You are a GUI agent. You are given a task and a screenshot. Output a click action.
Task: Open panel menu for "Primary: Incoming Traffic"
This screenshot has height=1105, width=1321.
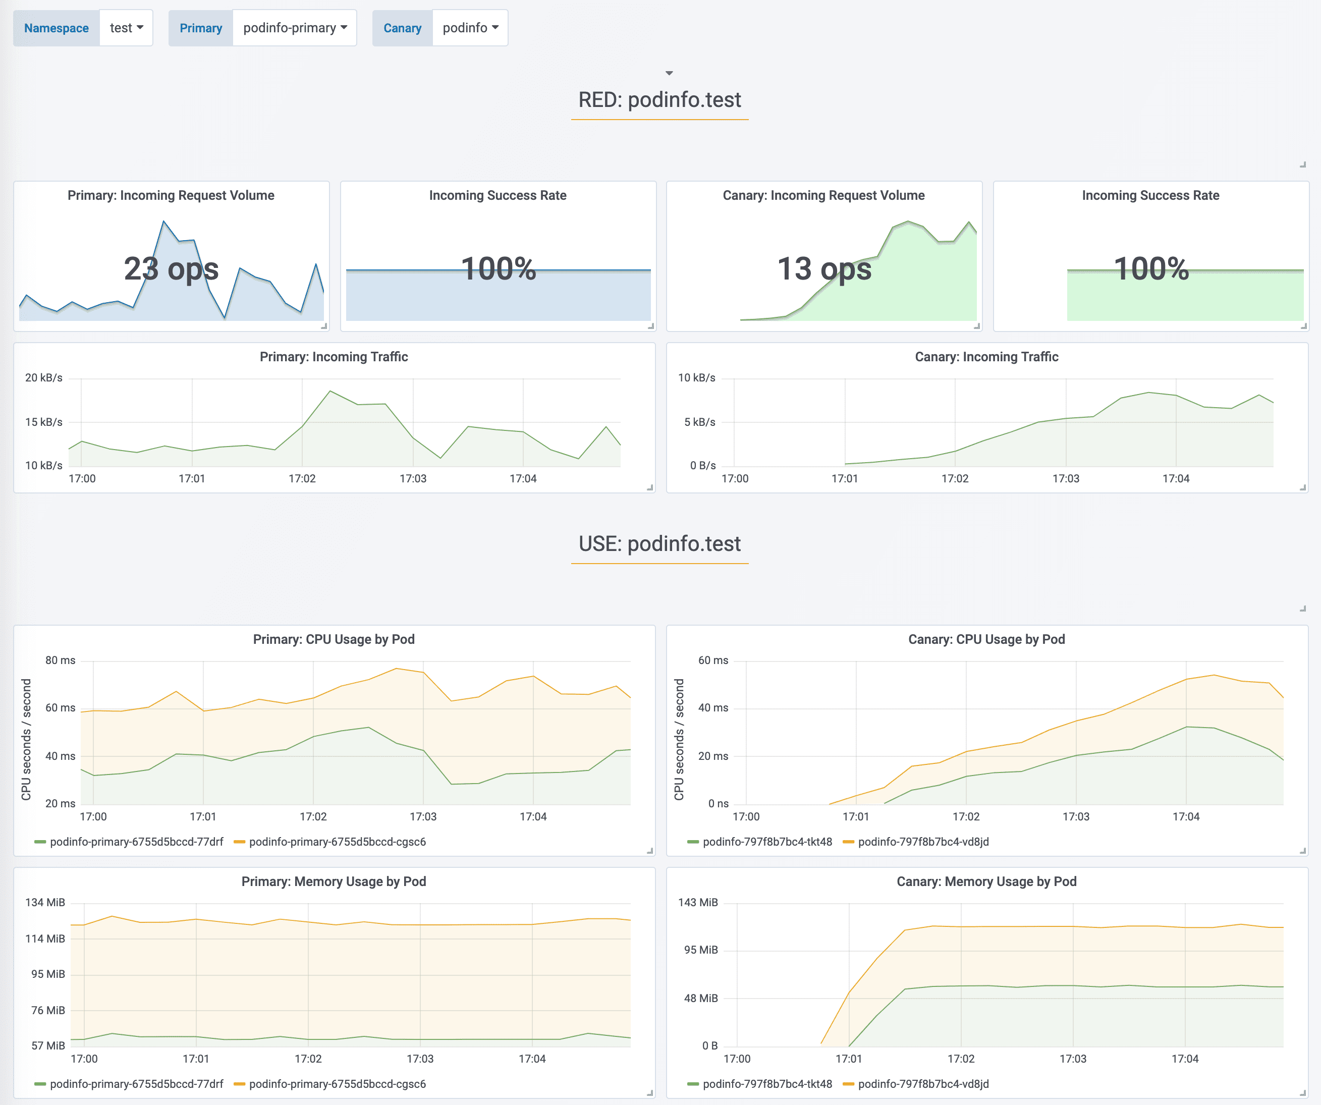(334, 356)
